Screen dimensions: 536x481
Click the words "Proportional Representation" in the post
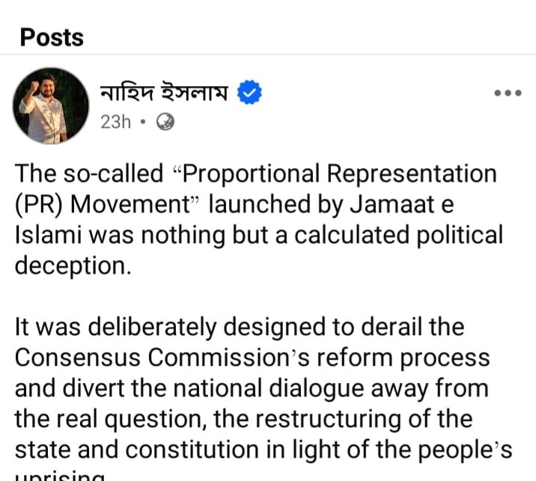(x=340, y=174)
